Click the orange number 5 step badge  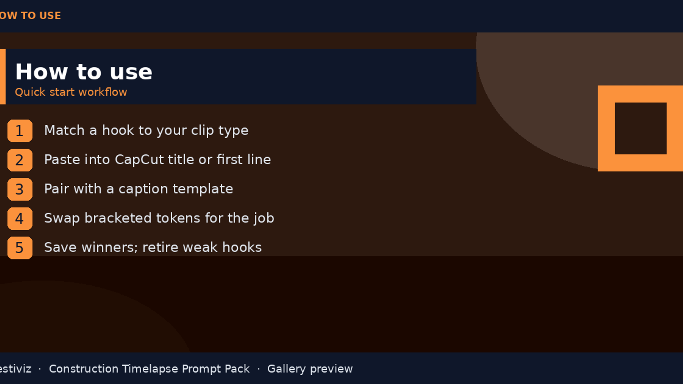coord(20,248)
